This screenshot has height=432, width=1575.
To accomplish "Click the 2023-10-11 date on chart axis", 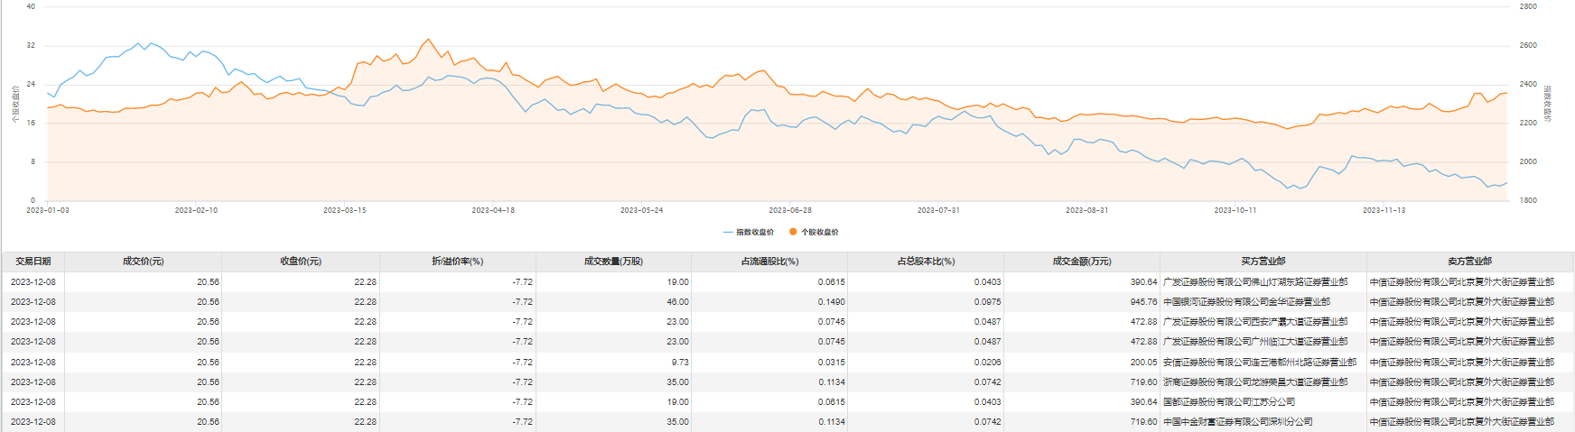I will 1235,210.
